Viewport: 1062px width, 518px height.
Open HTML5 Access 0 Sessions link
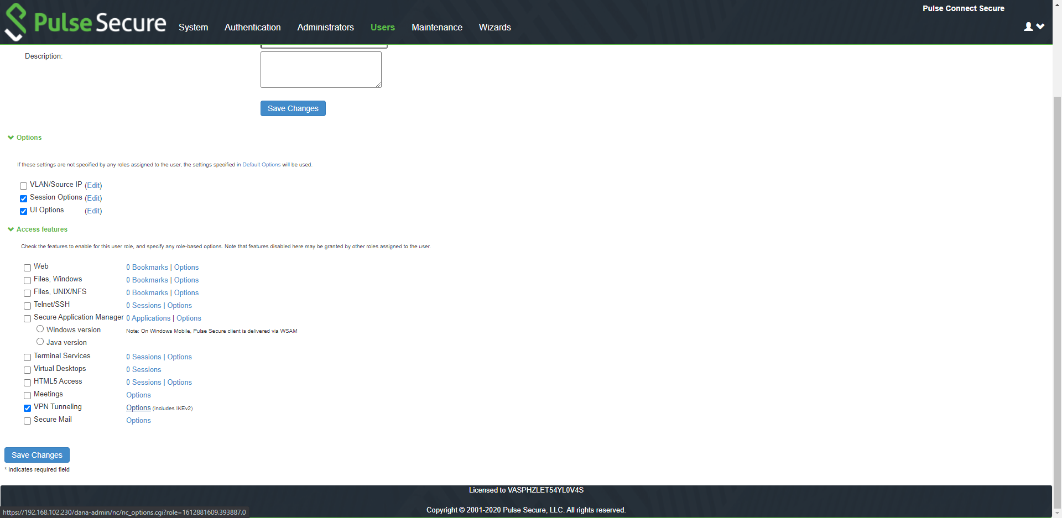pos(144,383)
